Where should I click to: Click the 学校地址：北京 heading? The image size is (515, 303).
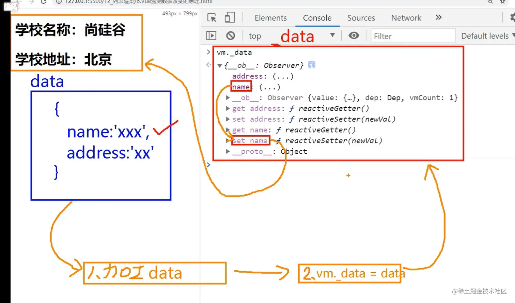[63, 59]
